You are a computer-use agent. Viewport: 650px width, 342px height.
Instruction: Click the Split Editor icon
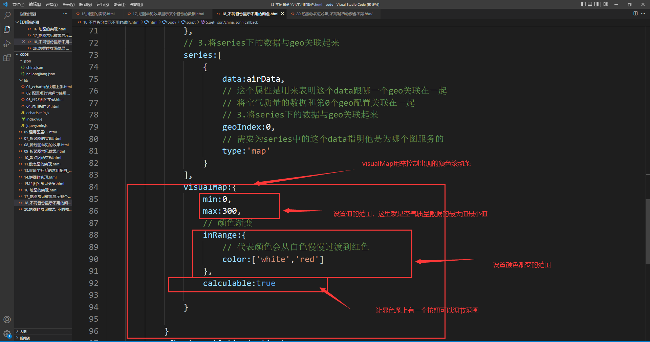point(635,14)
